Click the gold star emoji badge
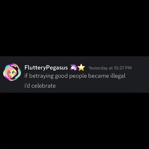Viewport: 149px width, 149px height. (x=81, y=67)
